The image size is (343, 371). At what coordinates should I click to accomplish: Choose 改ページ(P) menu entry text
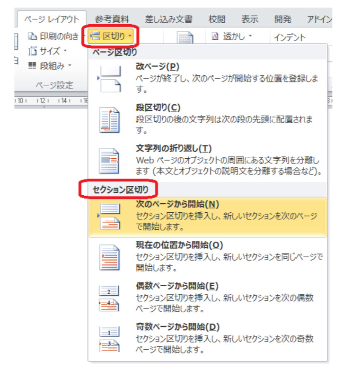pos(158,66)
